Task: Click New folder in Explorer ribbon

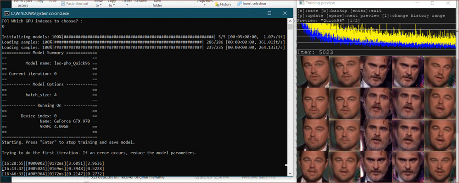Action: coord(157,3)
